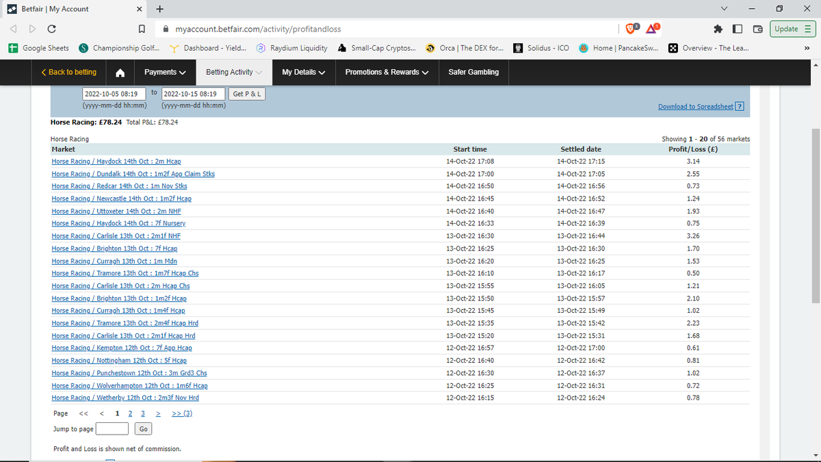821x462 pixels.
Task: Open Brighton 13th Oct 7f Hcap
Action: tap(114, 248)
